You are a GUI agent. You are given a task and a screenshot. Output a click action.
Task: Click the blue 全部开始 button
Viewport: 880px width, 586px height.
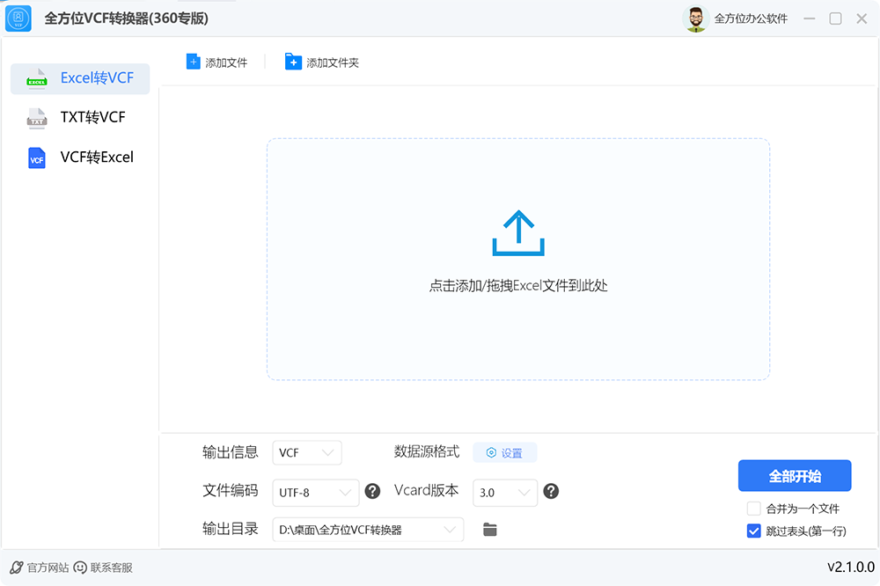click(x=794, y=476)
